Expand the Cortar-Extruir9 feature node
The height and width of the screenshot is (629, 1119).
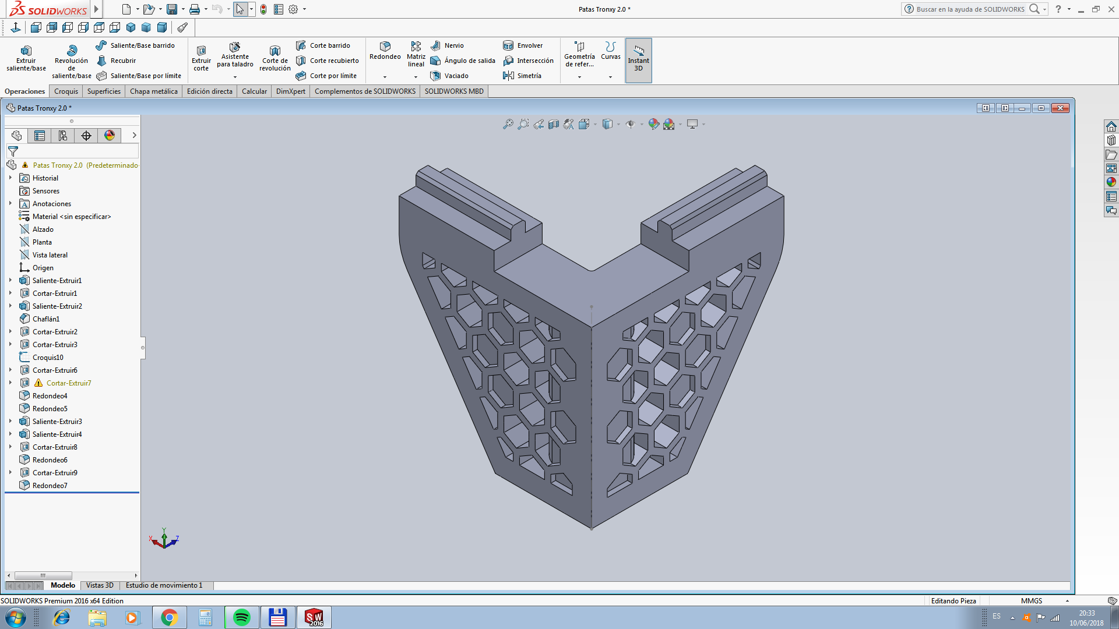(10, 473)
